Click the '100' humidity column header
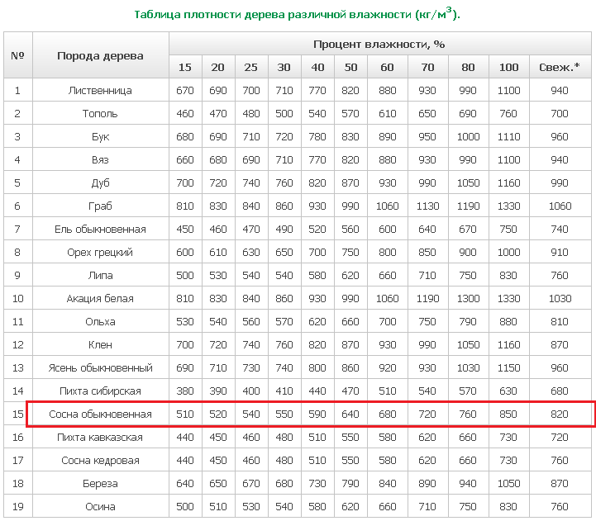The image size is (596, 521). point(509,67)
